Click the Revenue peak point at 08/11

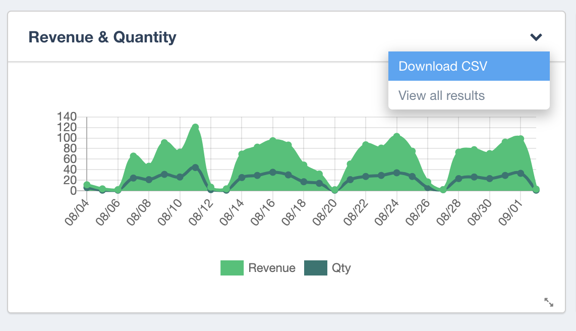point(195,127)
